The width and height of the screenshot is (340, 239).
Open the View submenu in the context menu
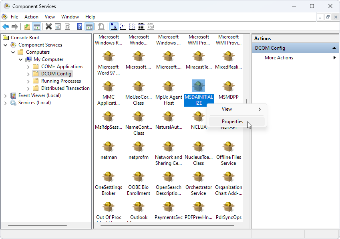tap(237, 109)
